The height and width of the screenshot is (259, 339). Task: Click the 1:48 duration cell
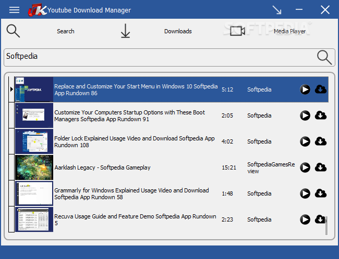coord(227,193)
